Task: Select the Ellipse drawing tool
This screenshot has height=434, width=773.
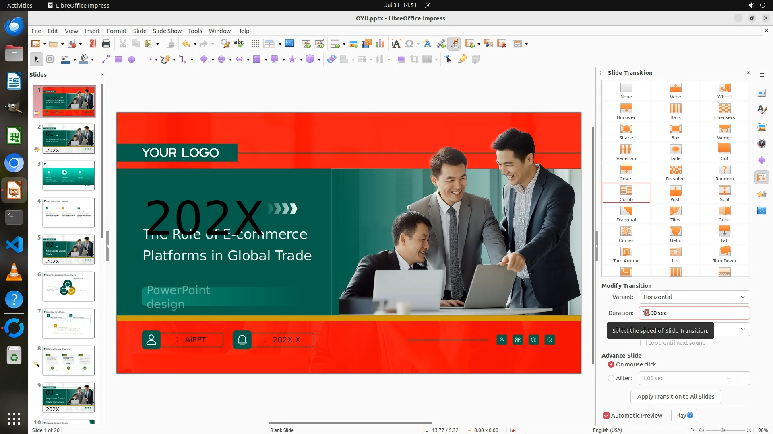Action: (131, 59)
